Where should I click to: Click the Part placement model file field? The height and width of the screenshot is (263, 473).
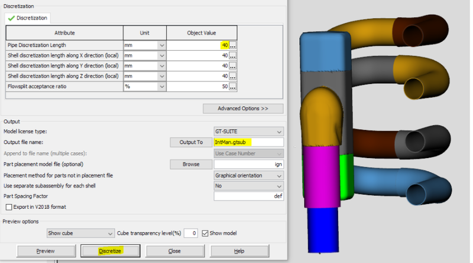248,165
